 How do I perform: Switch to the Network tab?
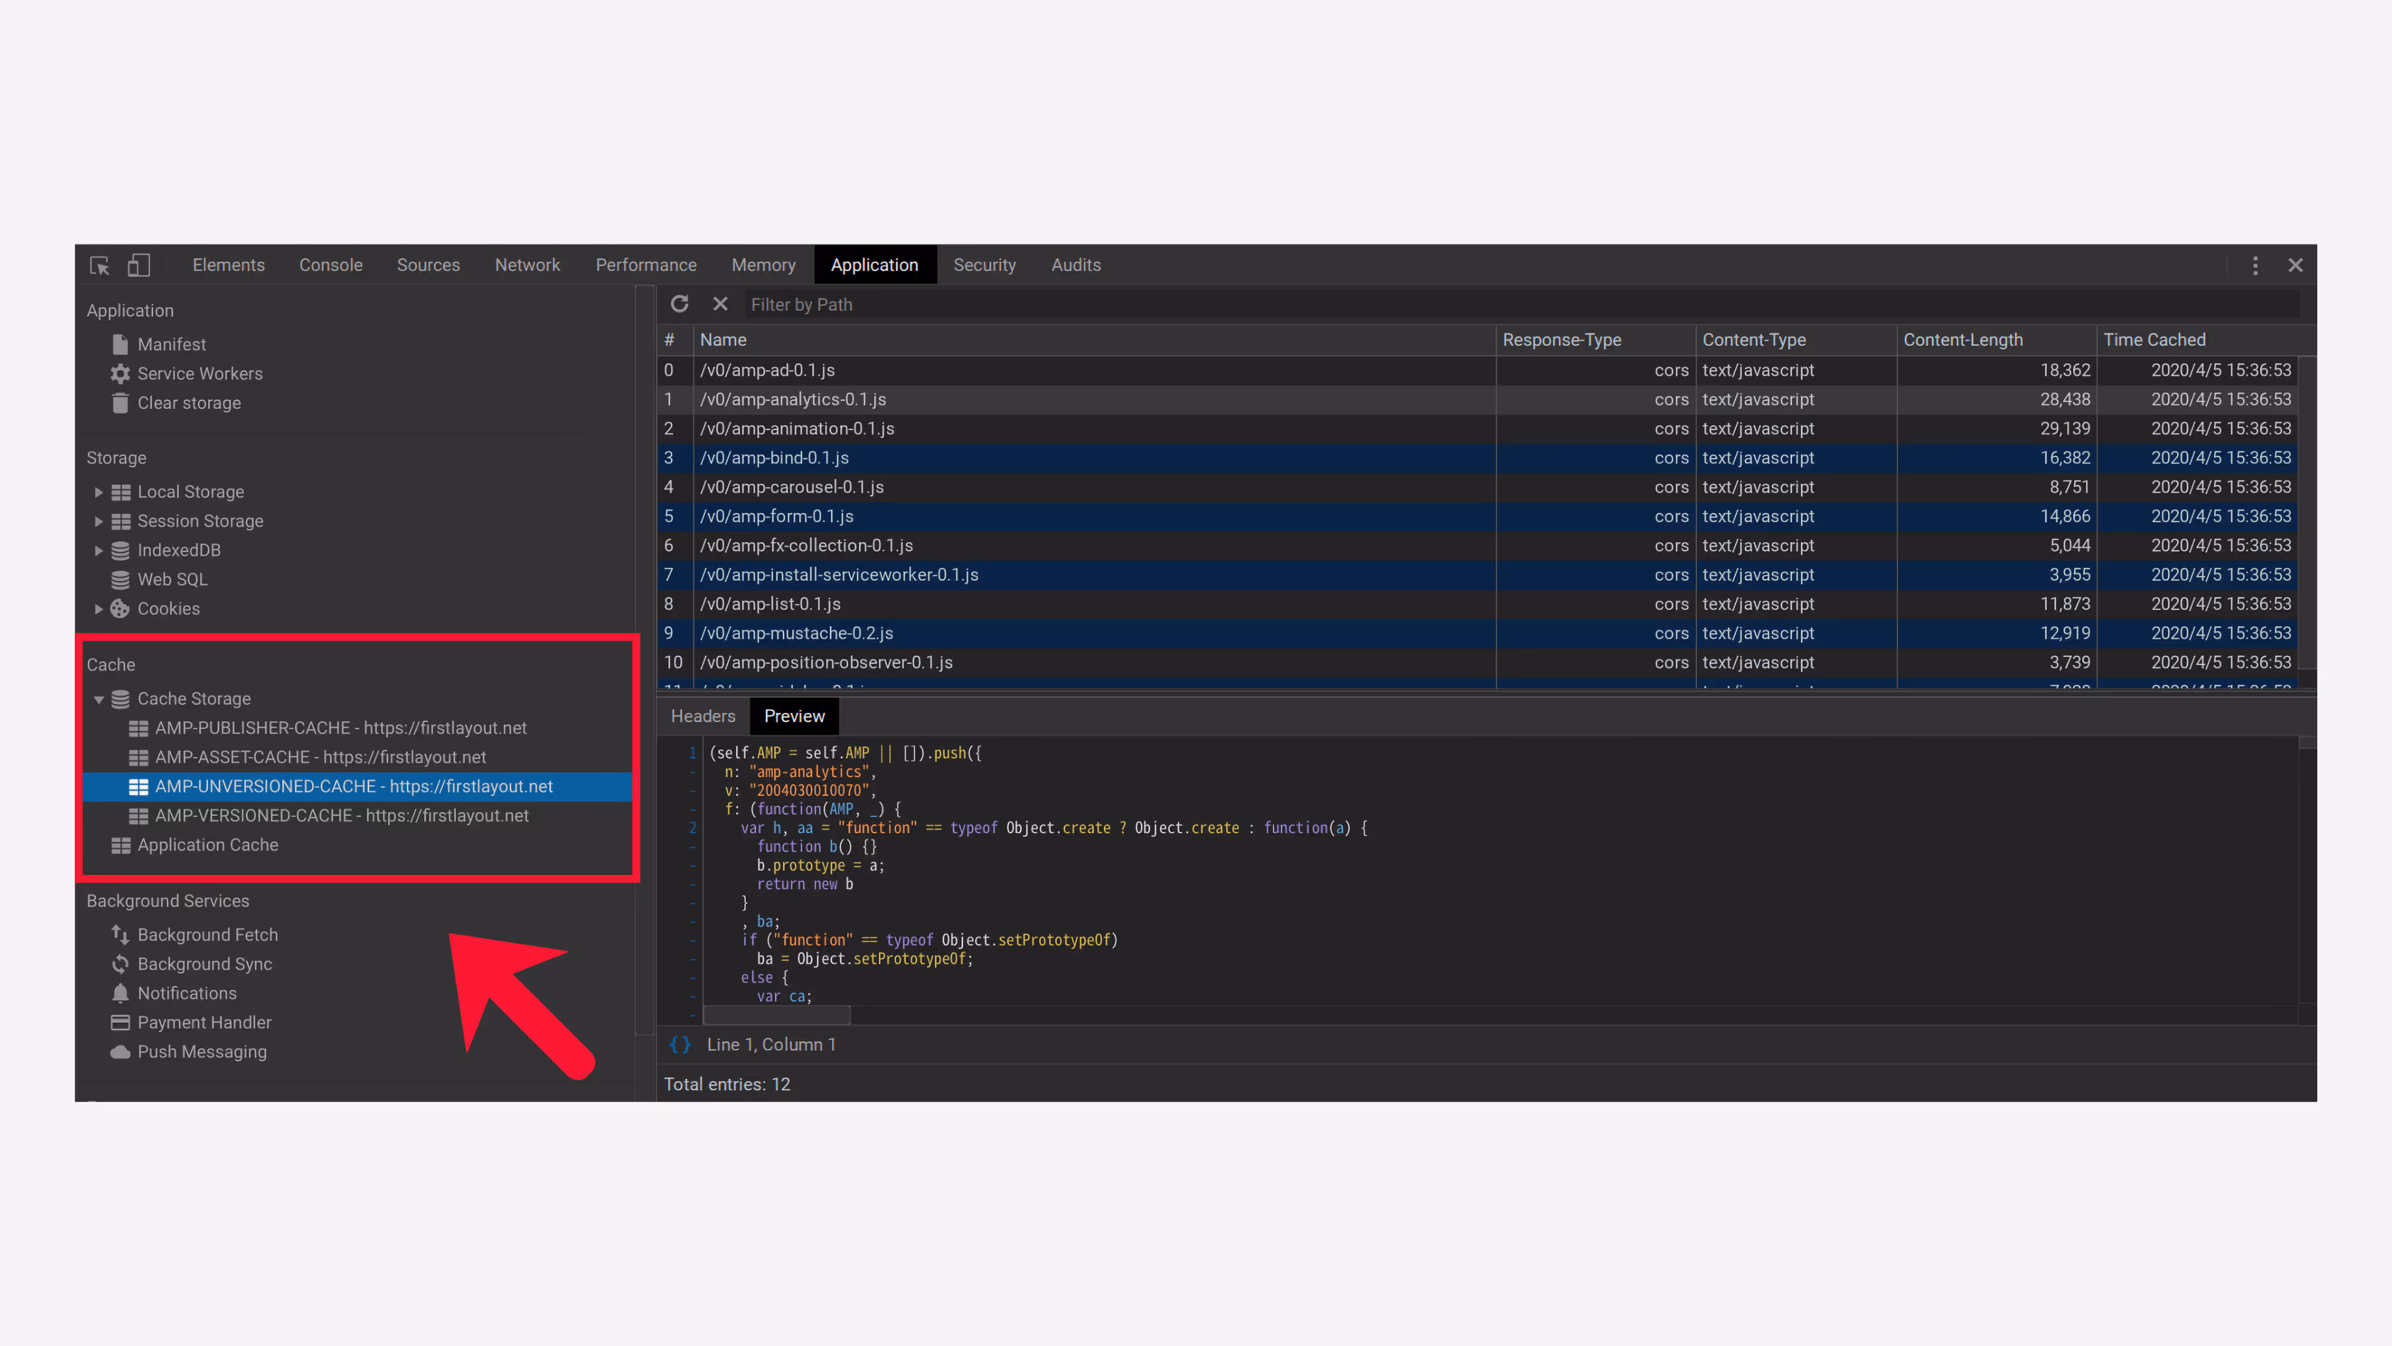point(528,265)
